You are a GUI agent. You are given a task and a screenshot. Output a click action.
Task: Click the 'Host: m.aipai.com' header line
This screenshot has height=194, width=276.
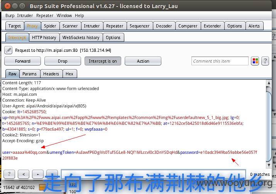(20, 94)
